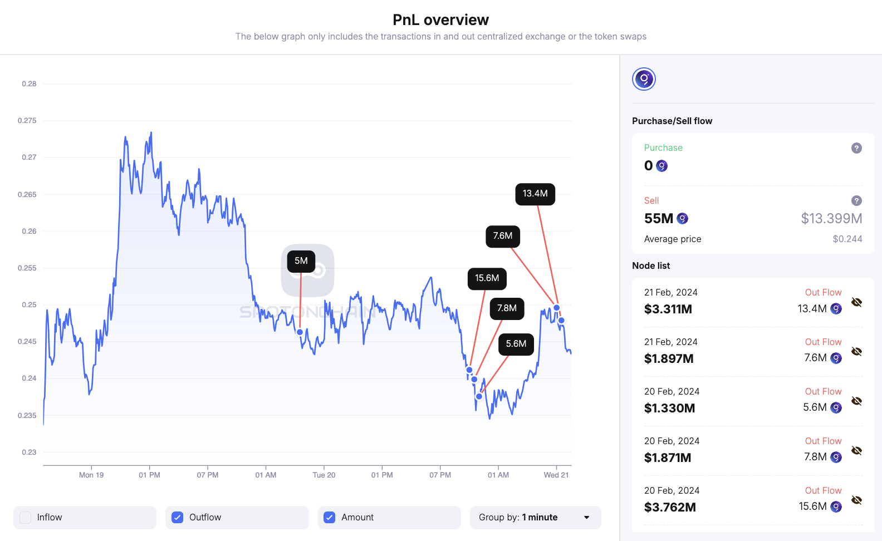Enable the Inflow checkbox
This screenshot has width=882, height=541.
click(26, 518)
